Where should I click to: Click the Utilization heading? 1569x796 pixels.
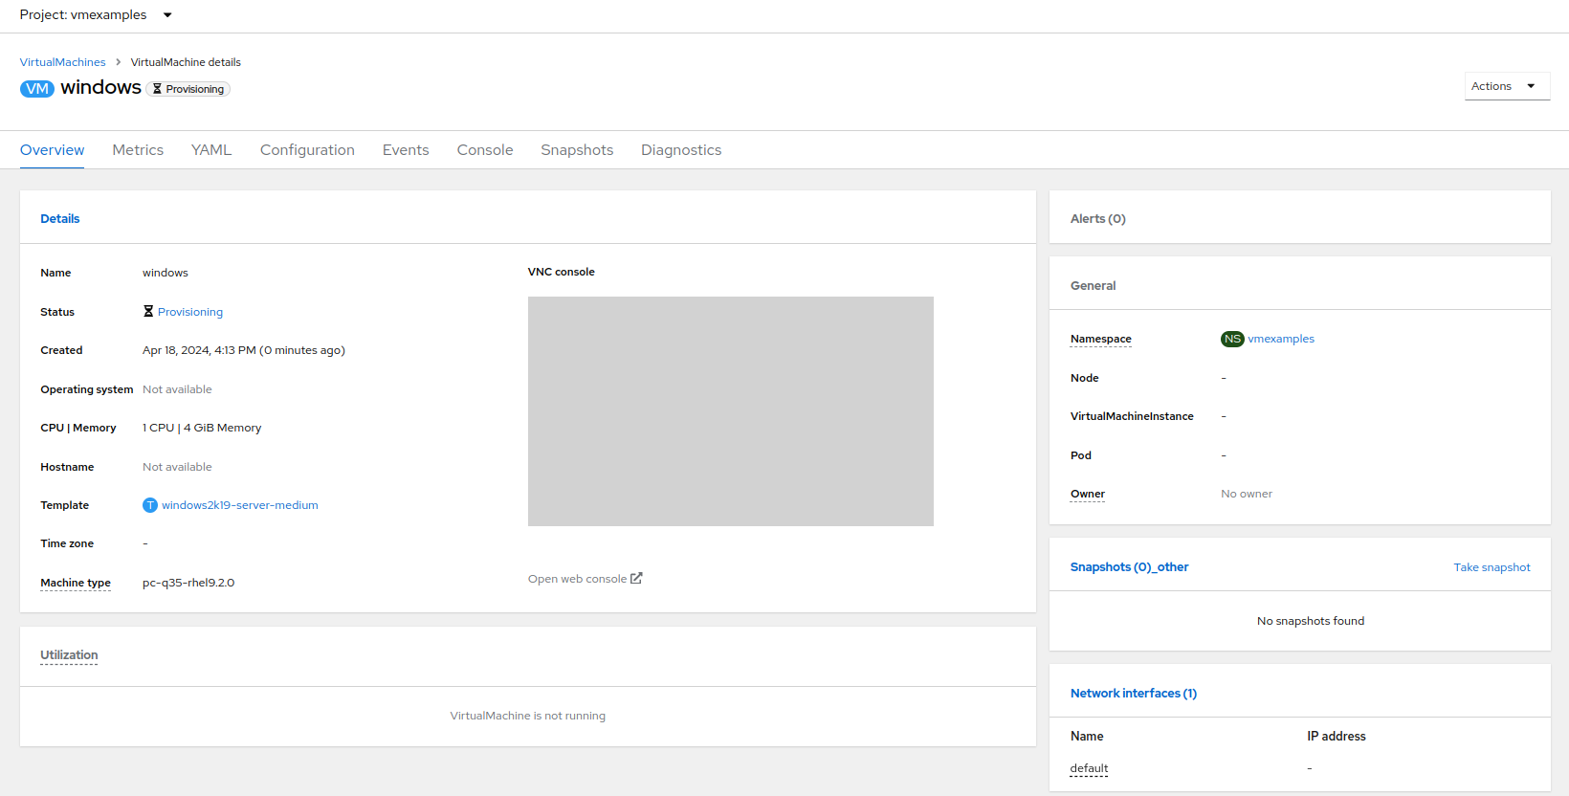pos(69,655)
